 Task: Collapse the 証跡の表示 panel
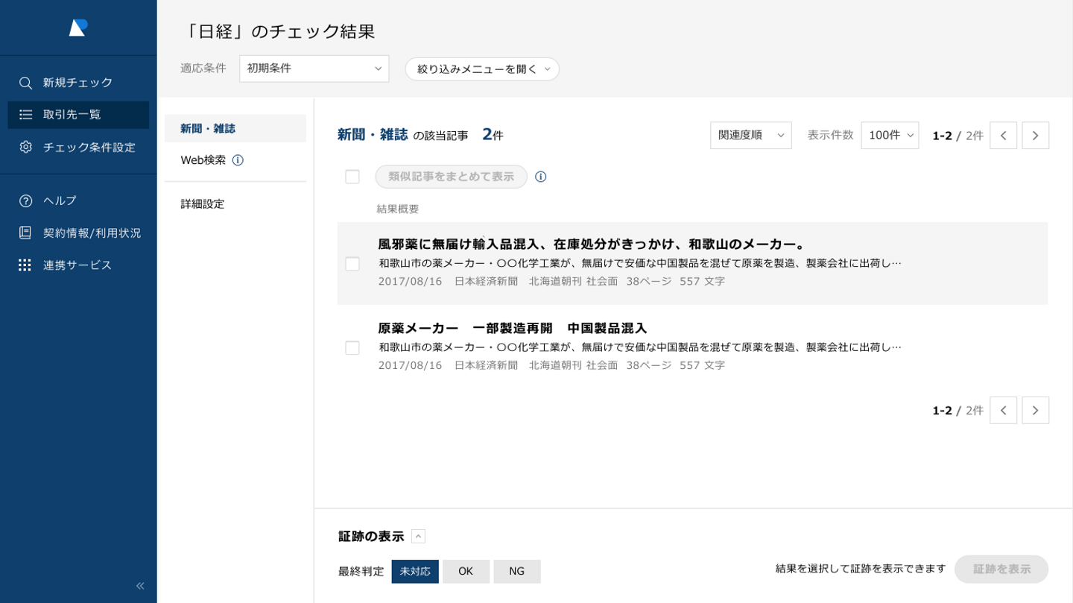pos(418,537)
